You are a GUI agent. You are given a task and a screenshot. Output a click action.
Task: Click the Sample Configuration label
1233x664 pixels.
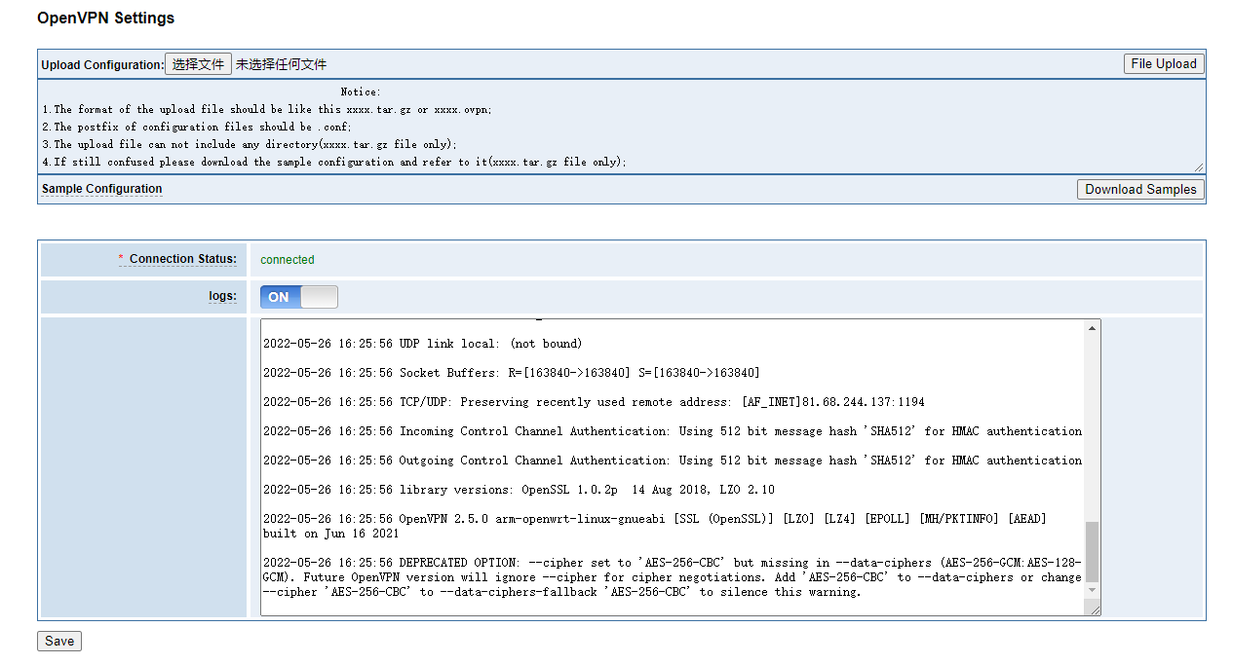point(102,189)
